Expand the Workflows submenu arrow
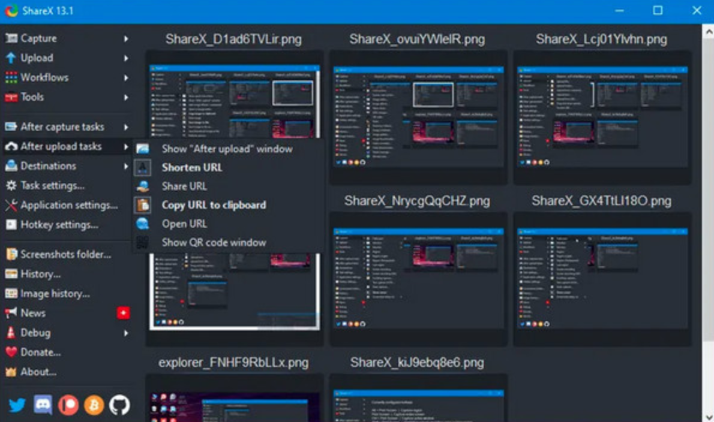Viewport: 714px width, 422px height. pyautogui.click(x=125, y=78)
